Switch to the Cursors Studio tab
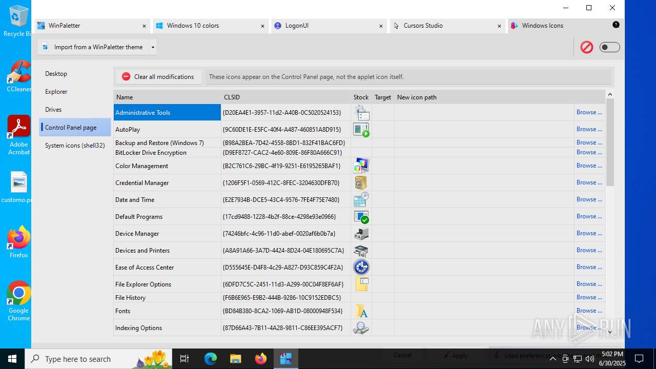656x369 pixels. (447, 26)
